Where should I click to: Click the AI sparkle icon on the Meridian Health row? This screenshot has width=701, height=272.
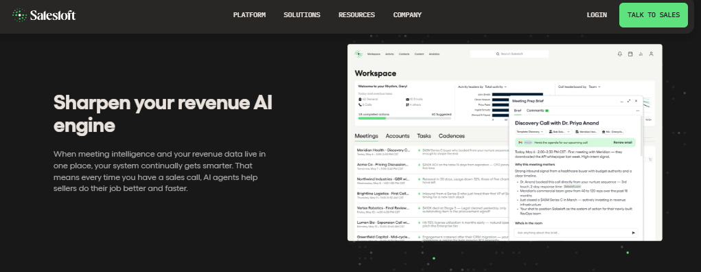click(x=419, y=150)
